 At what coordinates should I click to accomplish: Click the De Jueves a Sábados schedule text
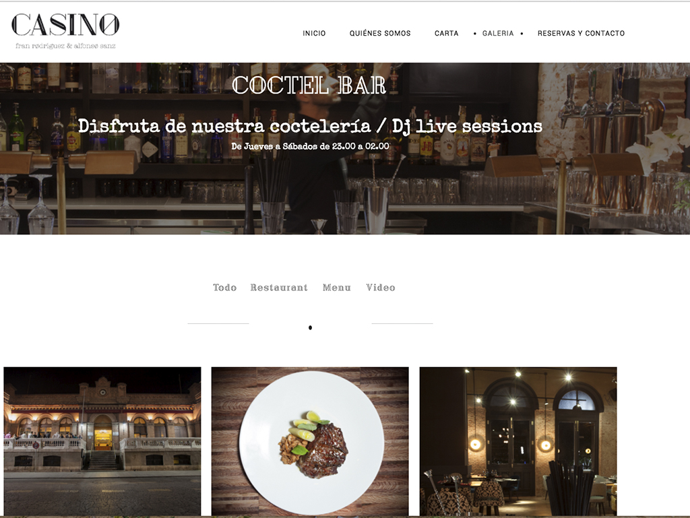pyautogui.click(x=310, y=146)
